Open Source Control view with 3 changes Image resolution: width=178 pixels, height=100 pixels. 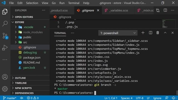[x=5, y=36]
